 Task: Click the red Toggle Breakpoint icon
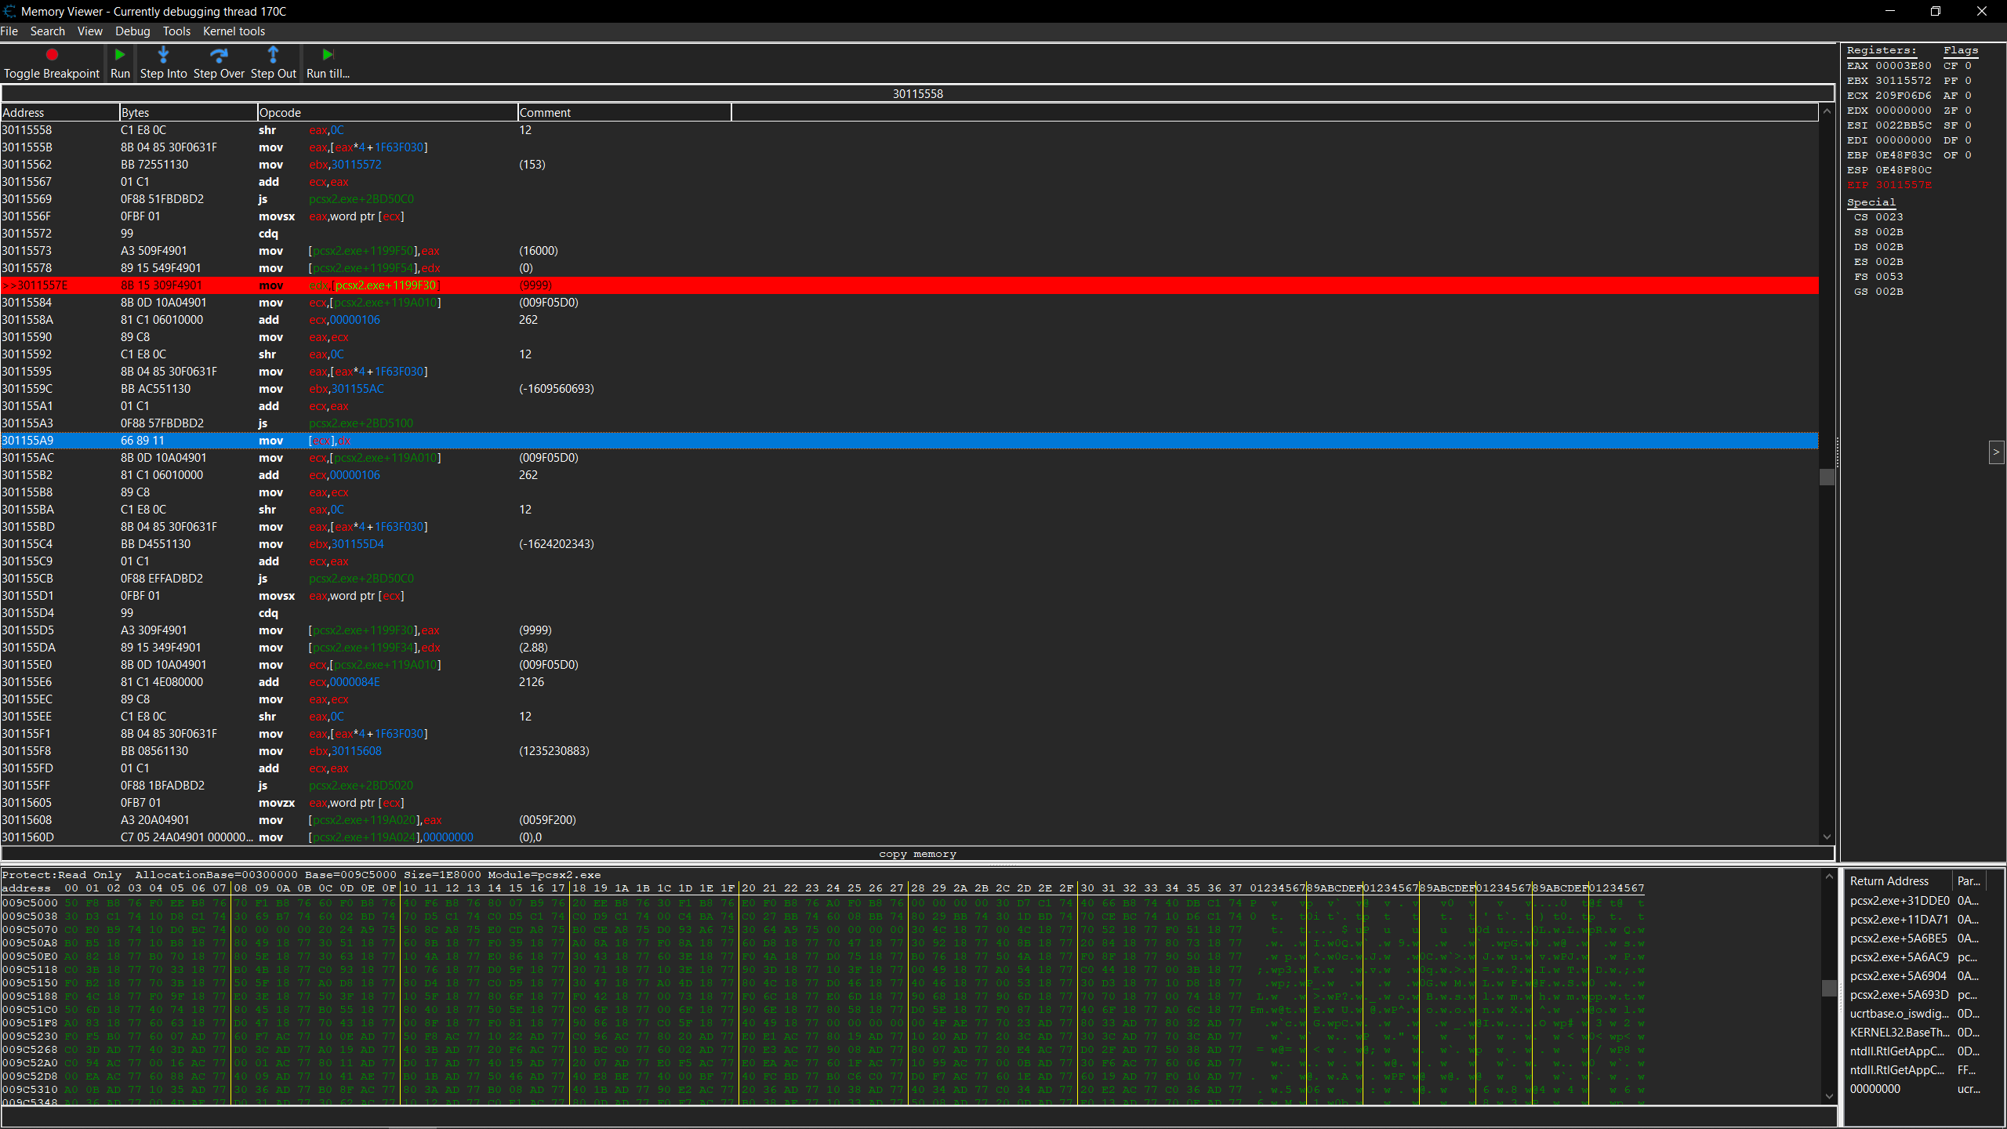pyautogui.click(x=52, y=55)
